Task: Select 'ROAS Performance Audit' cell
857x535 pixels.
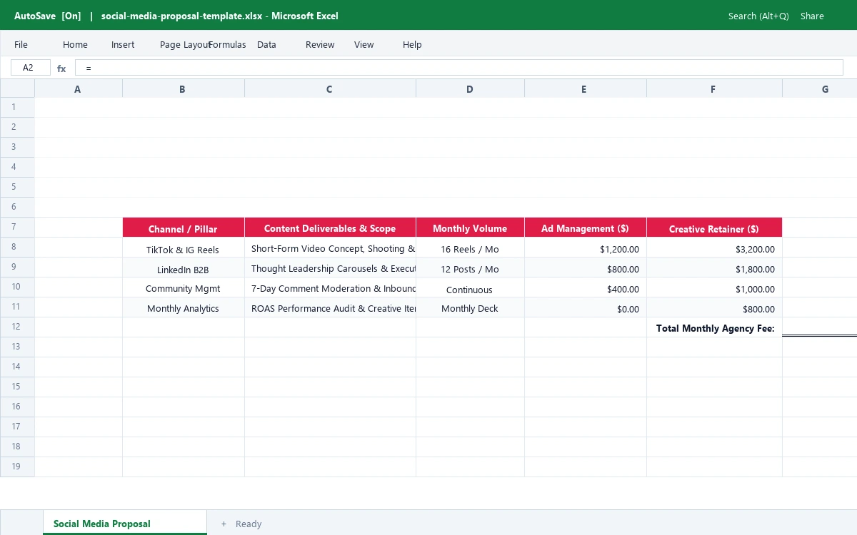Action: point(331,307)
